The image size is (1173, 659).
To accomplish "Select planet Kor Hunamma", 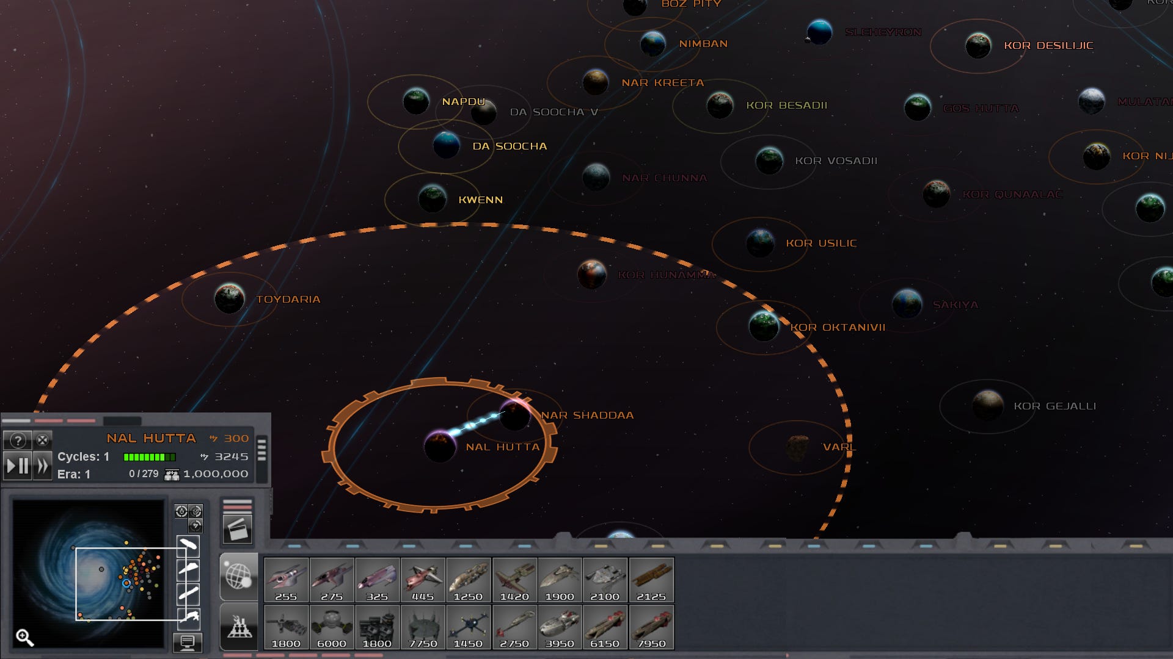I will 591,274.
